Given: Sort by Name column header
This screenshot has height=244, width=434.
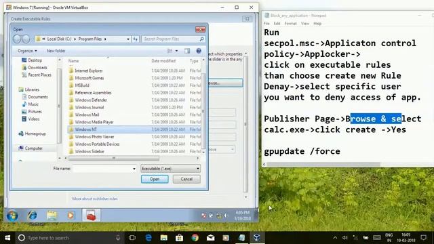Looking at the screenshot, I should pyautogui.click(x=74, y=61).
